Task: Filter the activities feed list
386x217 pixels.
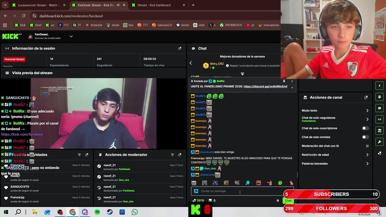Action: [79, 155]
